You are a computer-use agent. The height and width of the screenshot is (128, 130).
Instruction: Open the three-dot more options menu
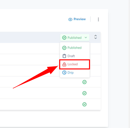[x=98, y=20]
